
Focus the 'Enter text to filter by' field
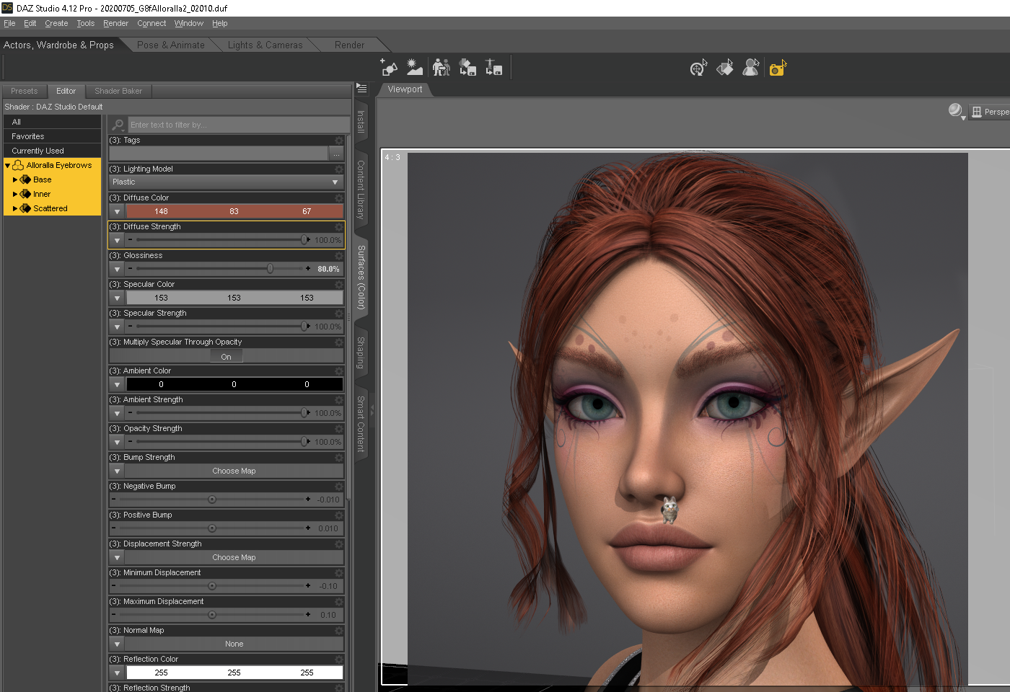(239, 125)
